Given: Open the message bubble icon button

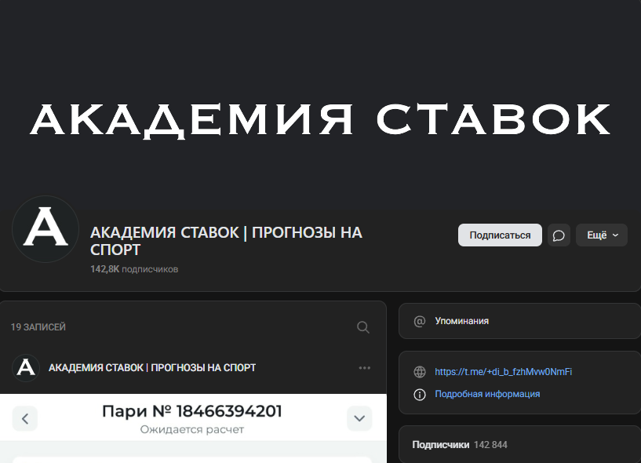Looking at the screenshot, I should (x=559, y=235).
